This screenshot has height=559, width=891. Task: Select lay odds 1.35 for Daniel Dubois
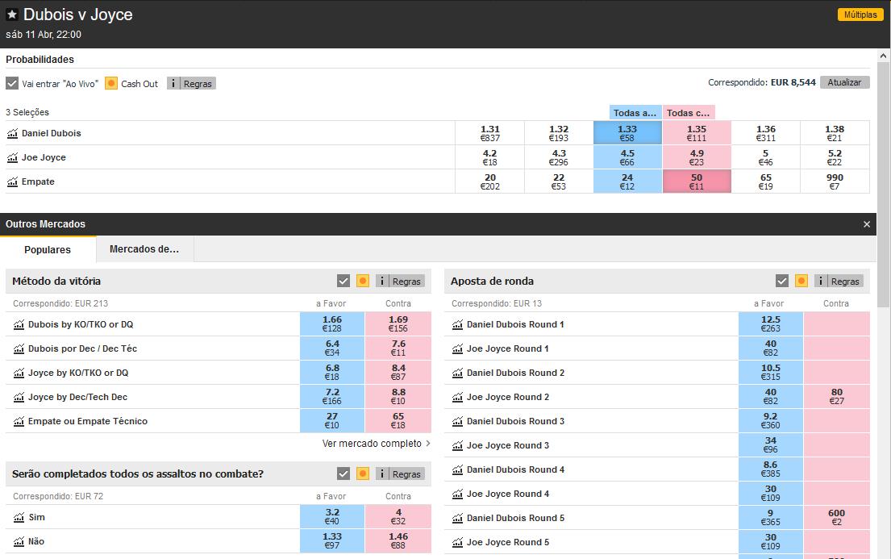(697, 133)
